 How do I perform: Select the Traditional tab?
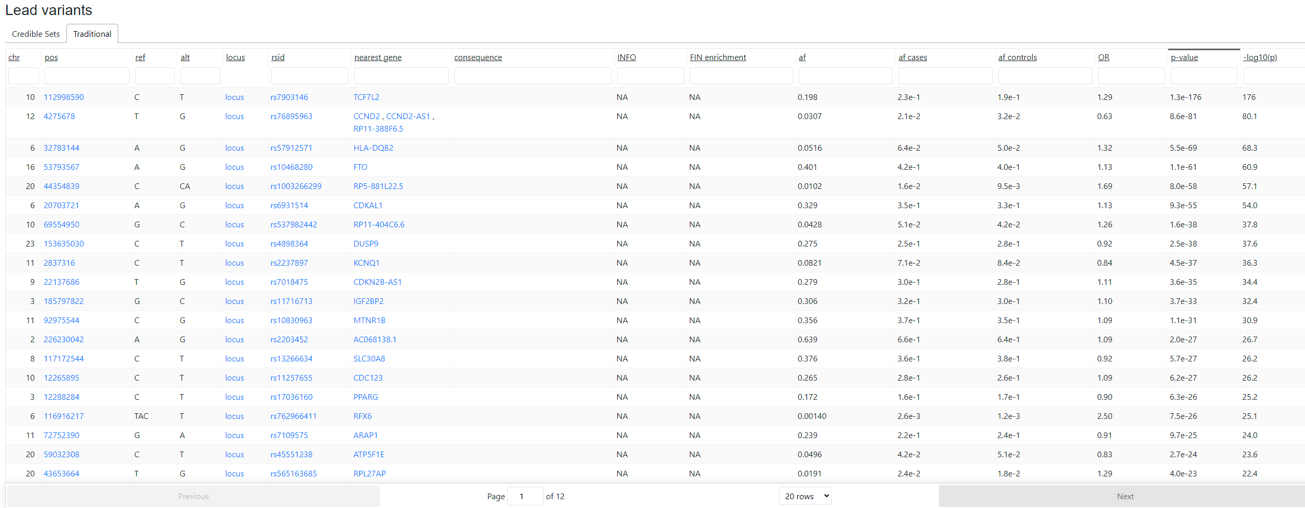[92, 34]
